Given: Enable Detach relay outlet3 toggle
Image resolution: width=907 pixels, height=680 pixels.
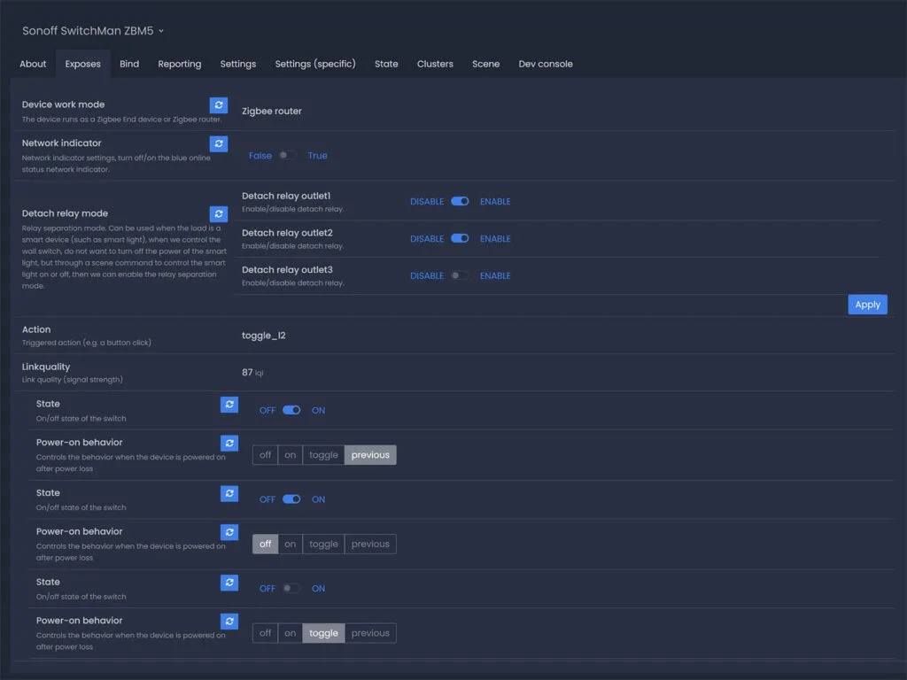Looking at the screenshot, I should click(x=460, y=276).
